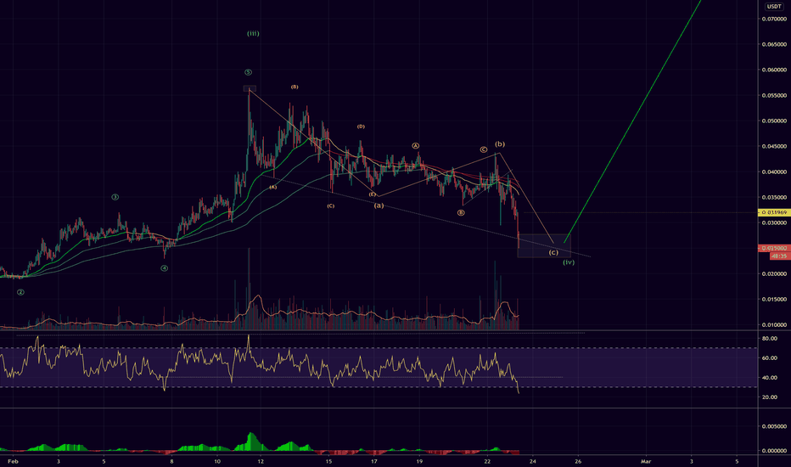This screenshot has width=791, height=467.
Task: Click the 0.045000 price axis label
Action: click(774, 146)
